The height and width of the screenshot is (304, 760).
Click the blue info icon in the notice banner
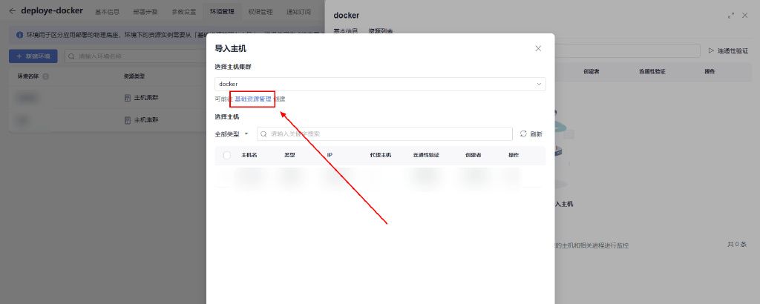point(19,35)
